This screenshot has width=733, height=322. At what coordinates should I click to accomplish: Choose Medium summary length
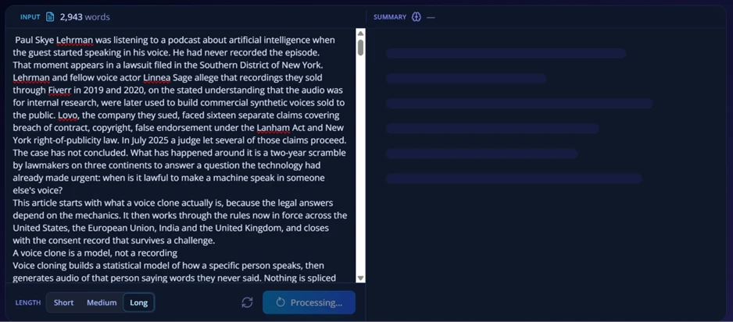point(102,303)
